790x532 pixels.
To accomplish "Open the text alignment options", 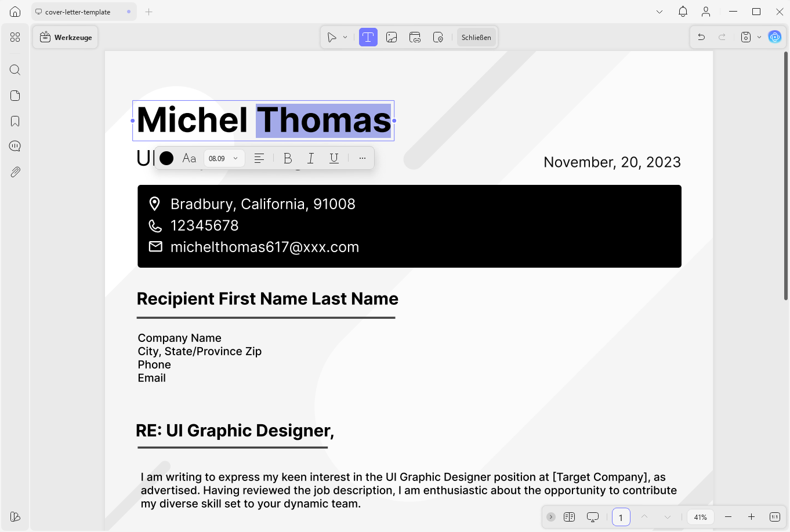I will tap(259, 158).
